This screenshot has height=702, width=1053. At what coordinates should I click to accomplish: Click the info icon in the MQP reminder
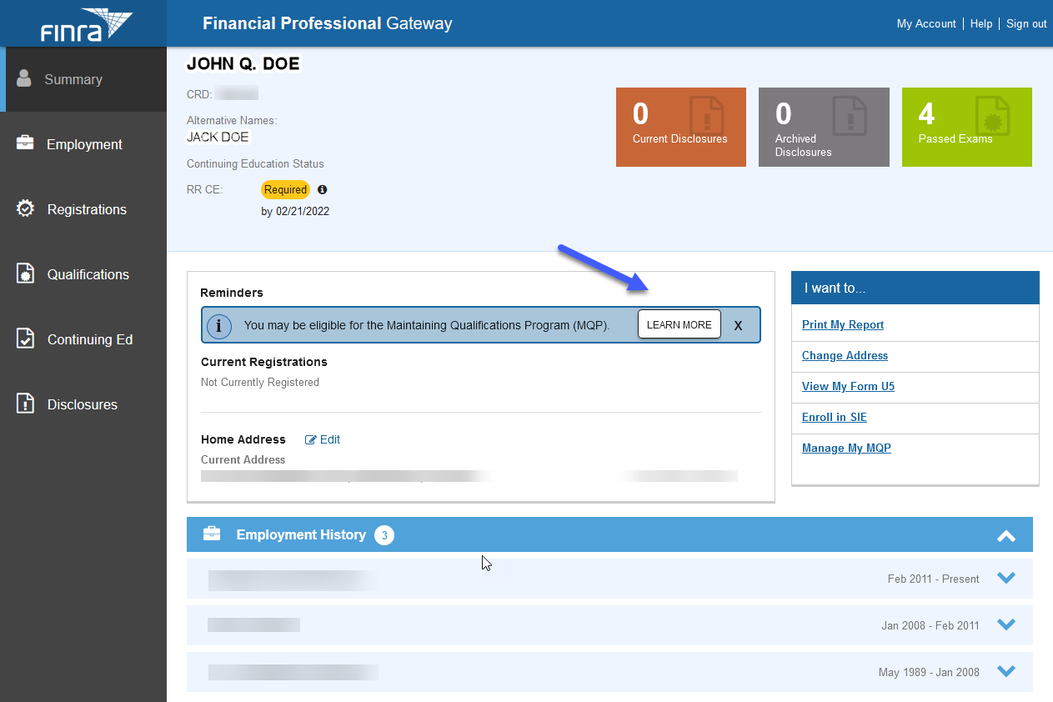coord(219,325)
